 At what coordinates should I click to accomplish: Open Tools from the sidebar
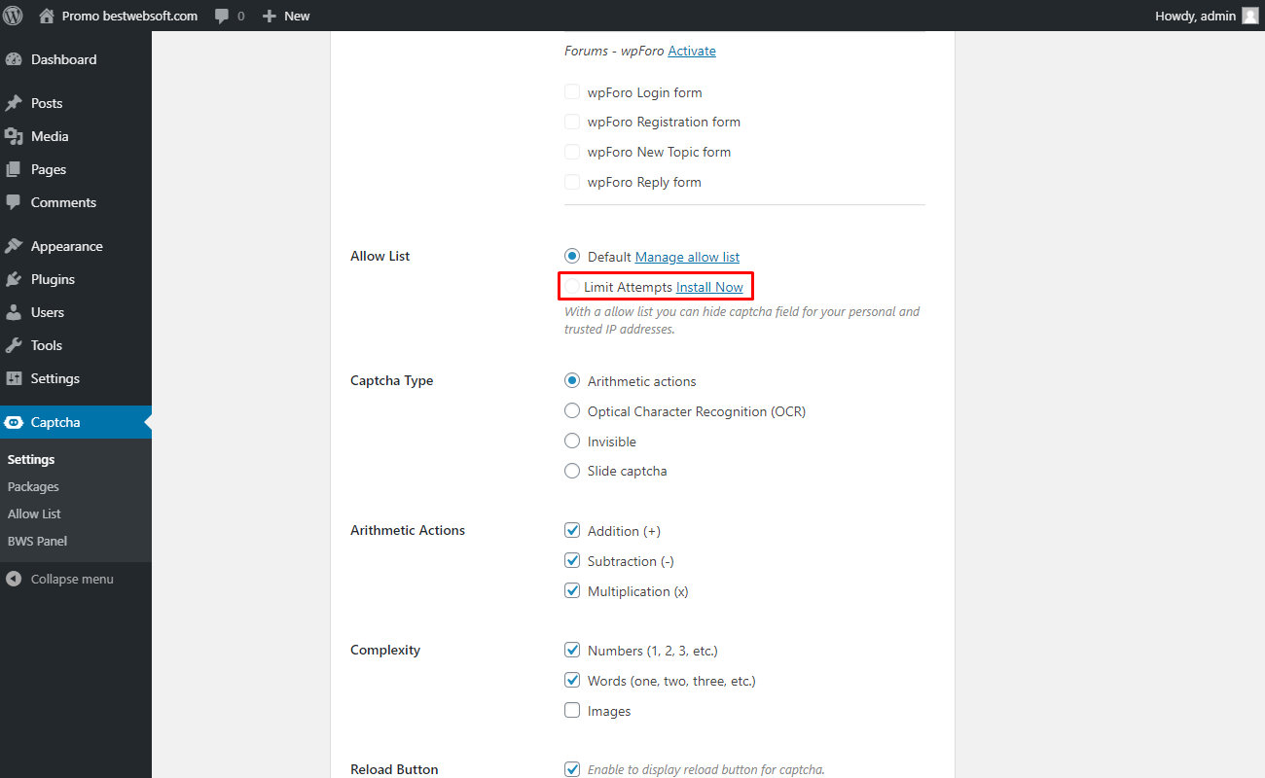click(76, 345)
